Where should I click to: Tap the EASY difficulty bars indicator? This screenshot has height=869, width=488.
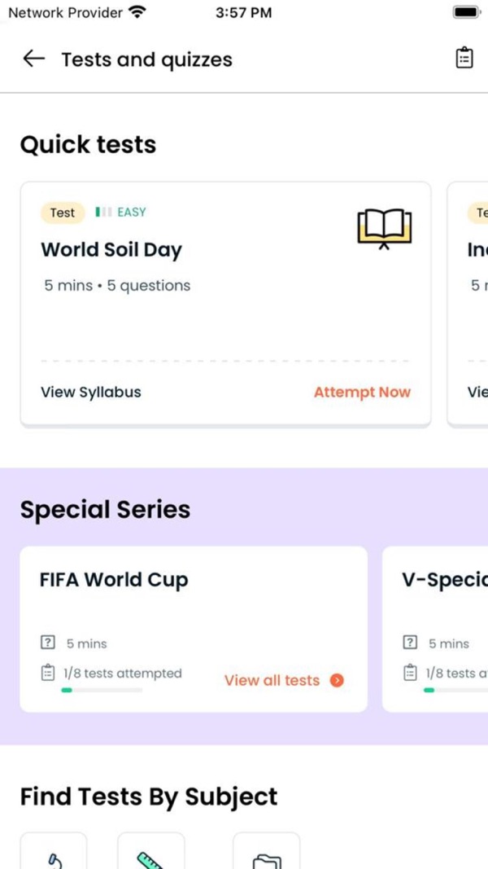[x=103, y=212]
